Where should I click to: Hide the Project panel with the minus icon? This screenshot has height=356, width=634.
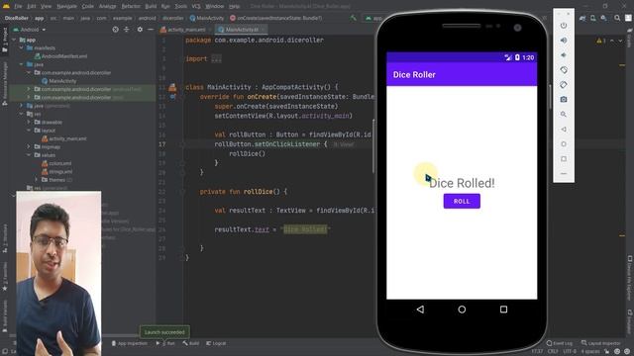tap(151, 30)
